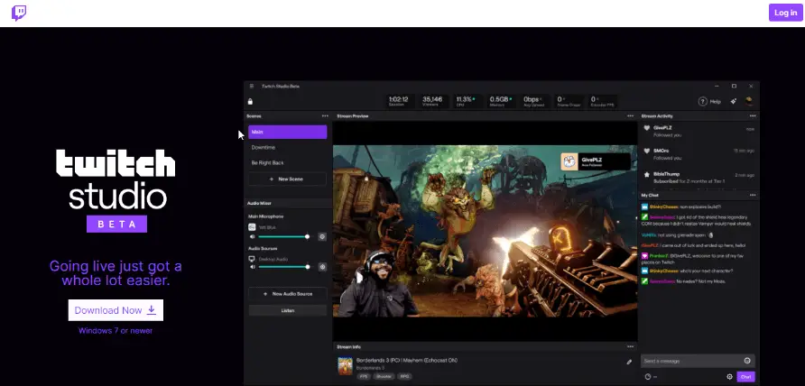Mute the Desktop Audio speaker icon

point(252,267)
